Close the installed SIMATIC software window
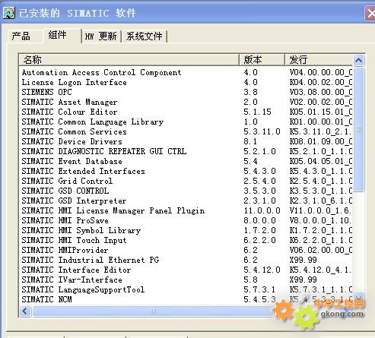 point(370,13)
